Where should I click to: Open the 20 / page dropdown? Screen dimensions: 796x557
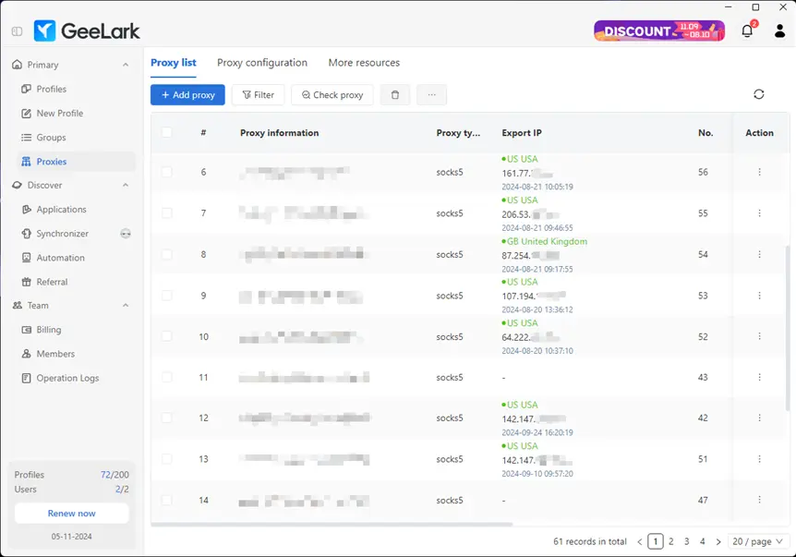pos(758,541)
